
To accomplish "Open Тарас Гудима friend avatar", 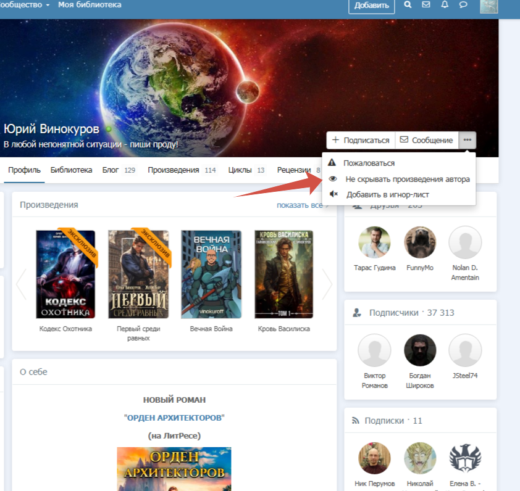I will (x=375, y=242).
